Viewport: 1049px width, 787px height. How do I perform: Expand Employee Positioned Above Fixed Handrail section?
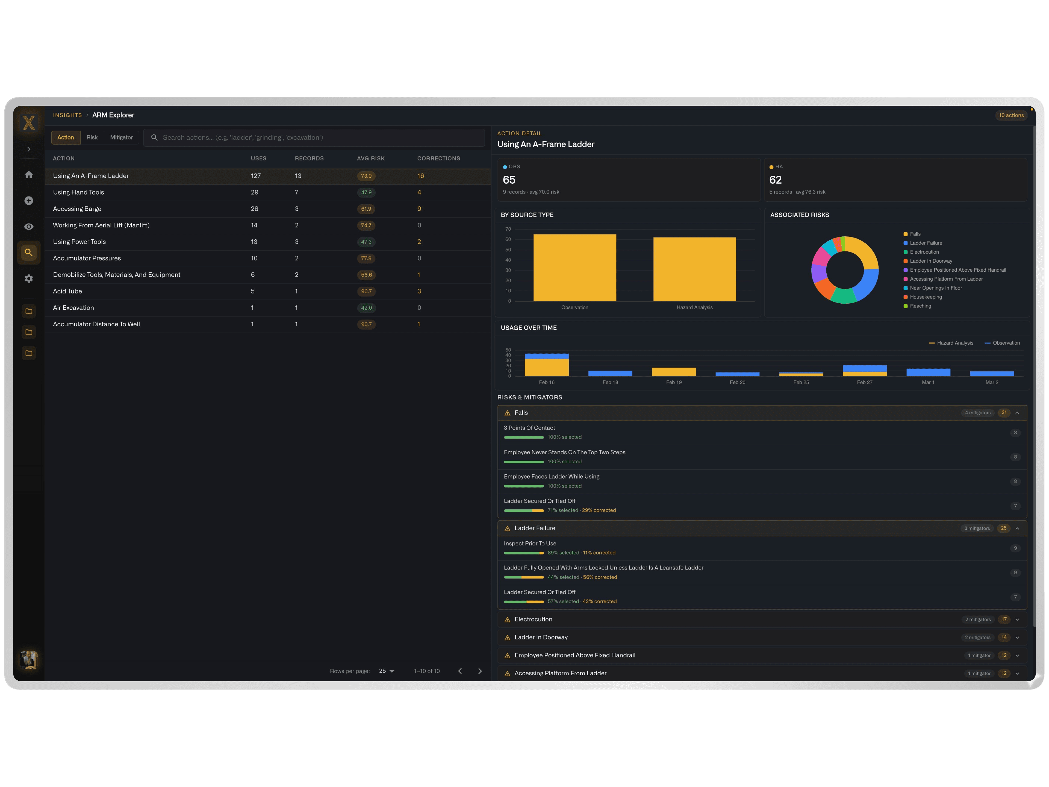click(1017, 656)
